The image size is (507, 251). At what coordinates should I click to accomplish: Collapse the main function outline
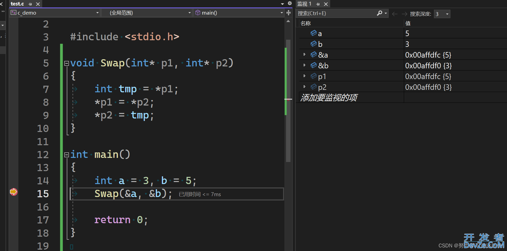[x=66, y=155]
